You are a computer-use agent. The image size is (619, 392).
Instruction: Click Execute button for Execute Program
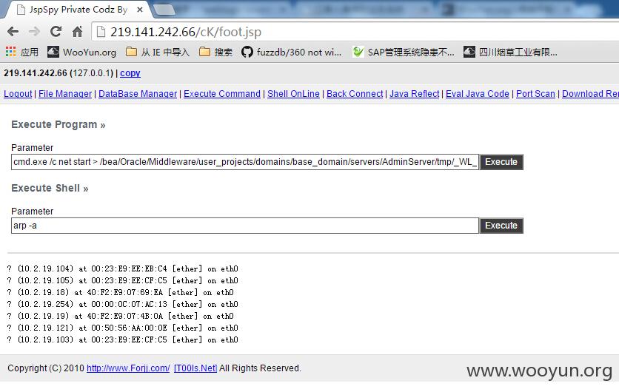click(x=501, y=162)
